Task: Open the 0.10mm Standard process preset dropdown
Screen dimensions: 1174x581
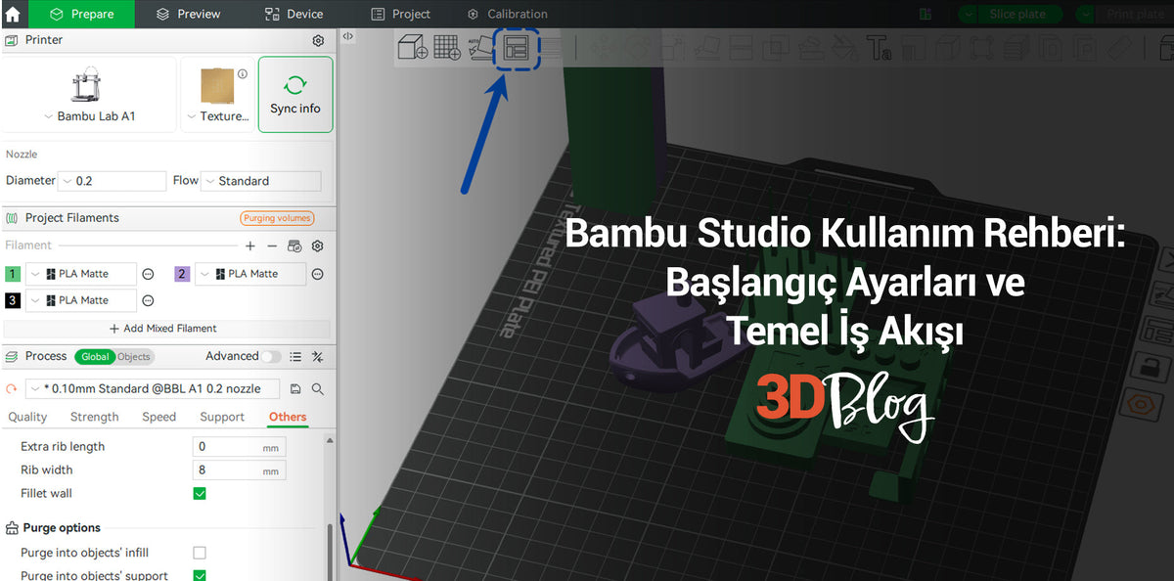Action: pos(152,388)
